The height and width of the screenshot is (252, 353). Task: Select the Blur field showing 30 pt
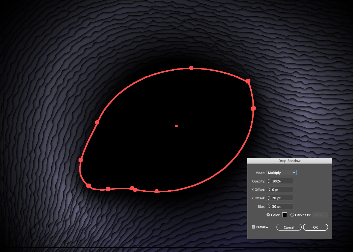click(282, 206)
